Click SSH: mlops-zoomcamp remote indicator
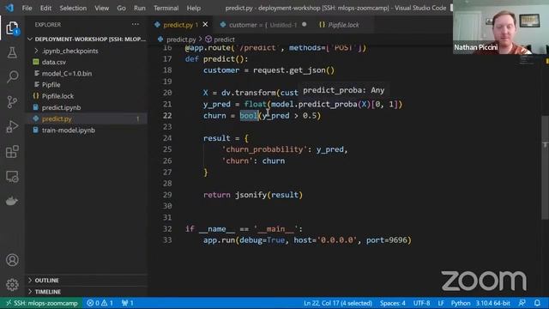This screenshot has width=549, height=309. 42,303
